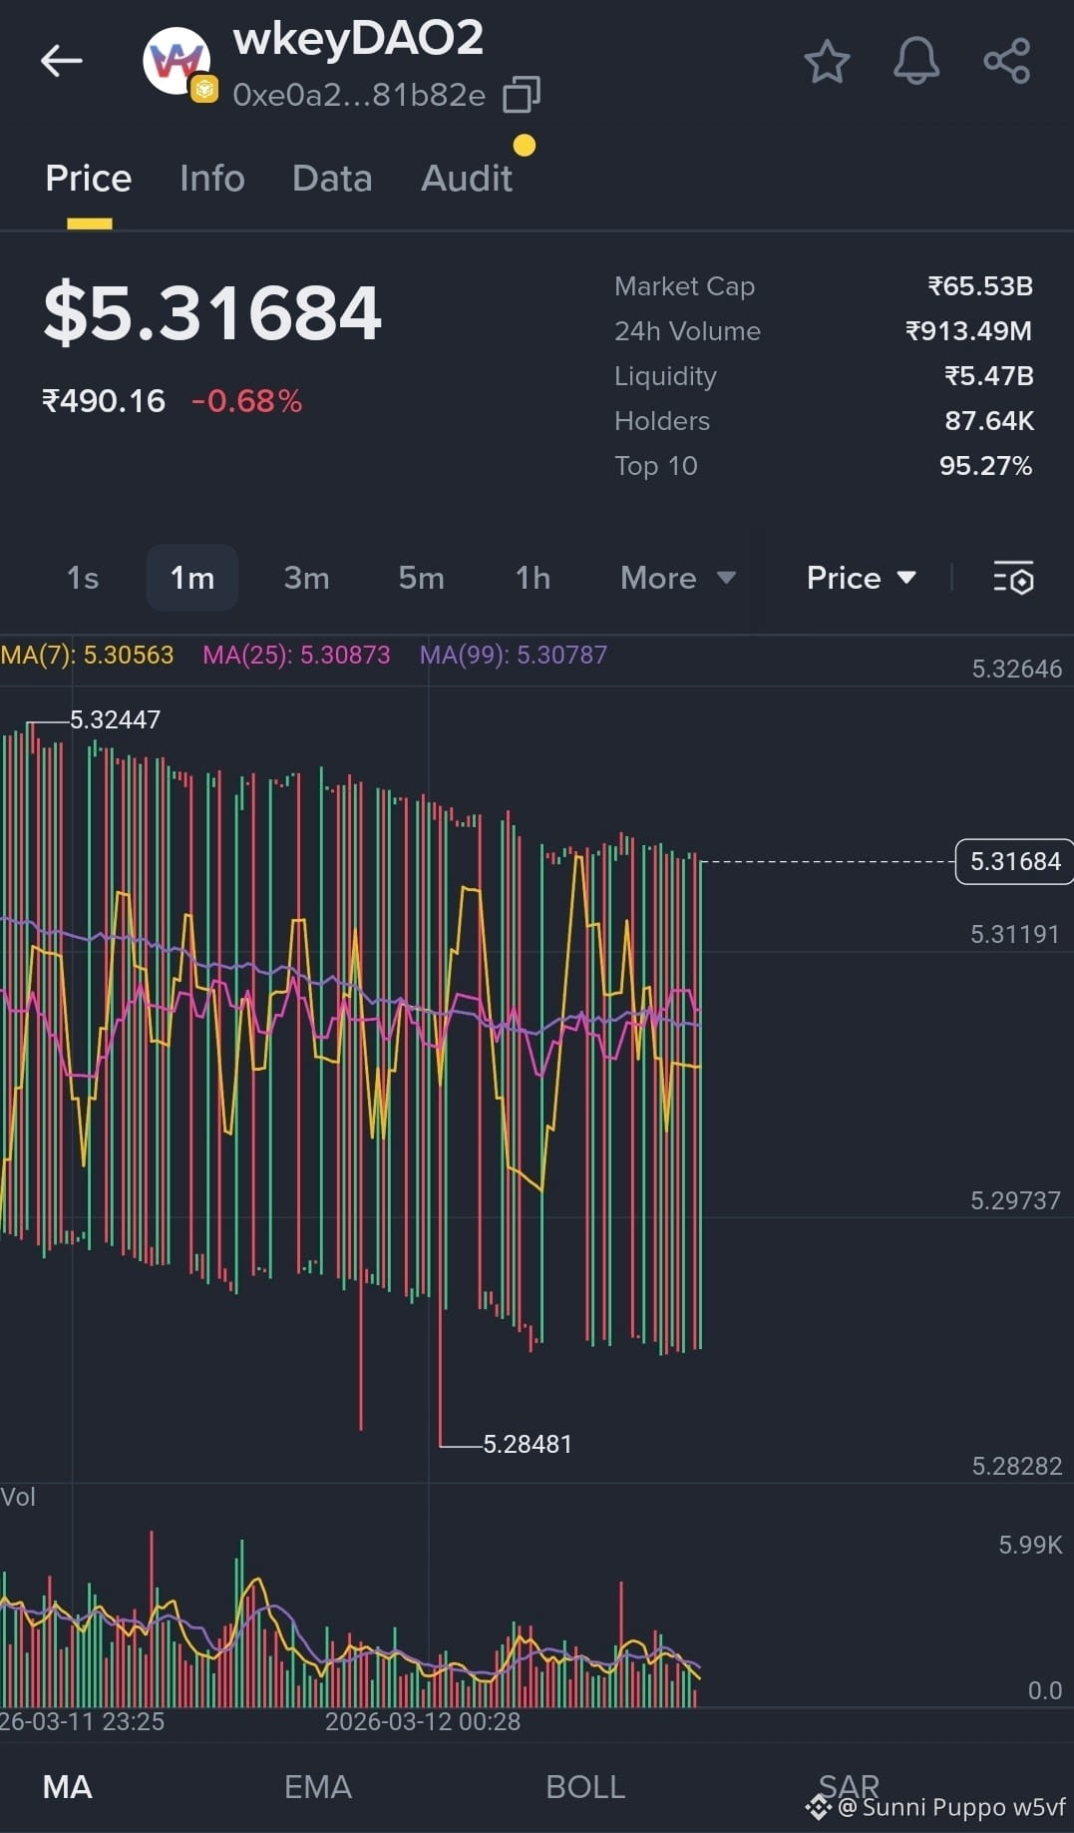Tap the contract address 0xe0a2...81b82e
The width and height of the screenshot is (1074, 1833).
click(359, 95)
